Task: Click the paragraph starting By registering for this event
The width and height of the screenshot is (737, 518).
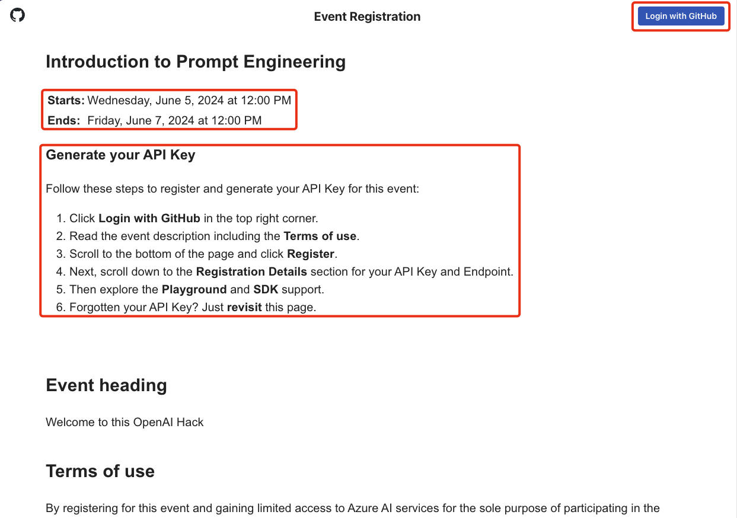Action: point(352,508)
